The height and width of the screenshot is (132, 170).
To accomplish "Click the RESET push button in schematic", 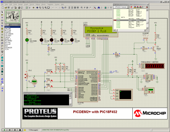I will tap(49, 72).
